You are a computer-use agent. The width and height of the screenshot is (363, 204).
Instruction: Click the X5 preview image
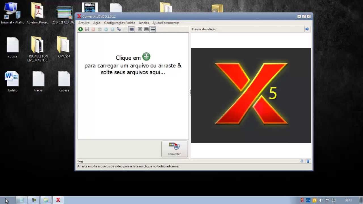tap(251, 95)
